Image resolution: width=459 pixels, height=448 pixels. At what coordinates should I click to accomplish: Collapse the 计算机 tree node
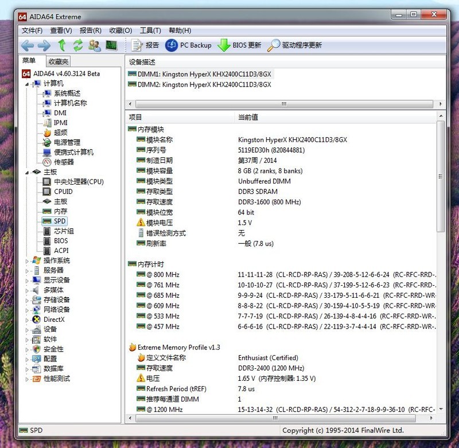pos(26,84)
